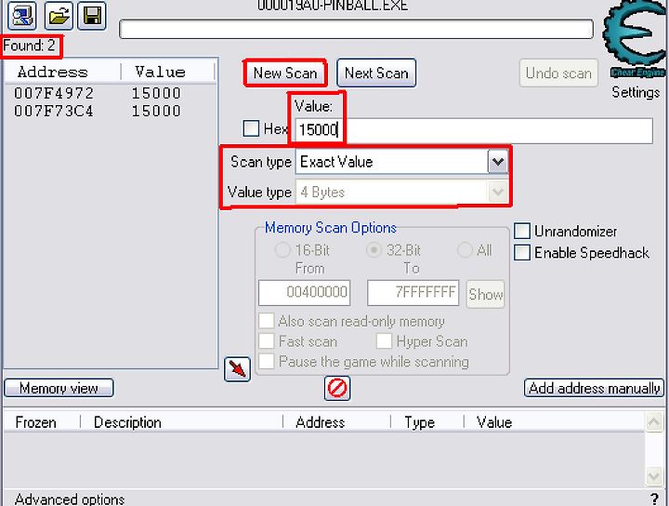Select the 16-Bit radio option

tap(282, 250)
